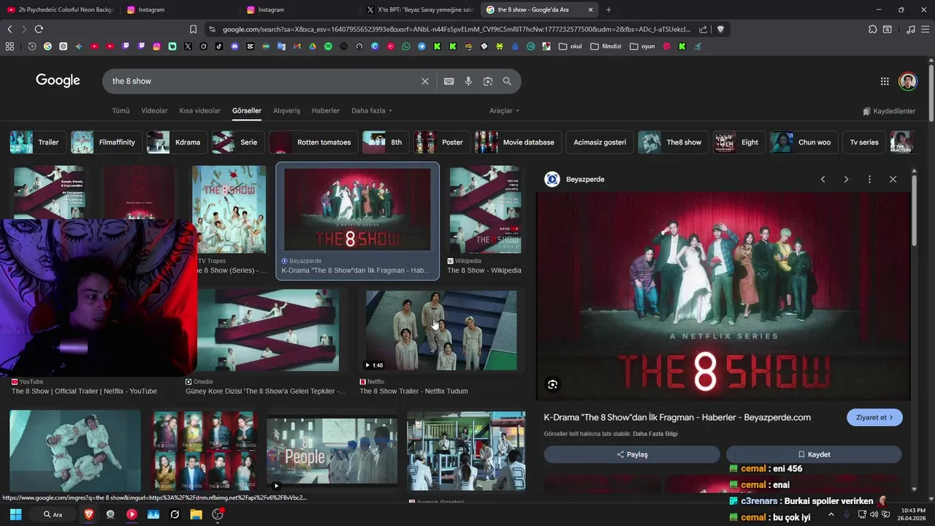The width and height of the screenshot is (935, 526).
Task: Open browser history bookmark clock icon
Action: (32, 46)
